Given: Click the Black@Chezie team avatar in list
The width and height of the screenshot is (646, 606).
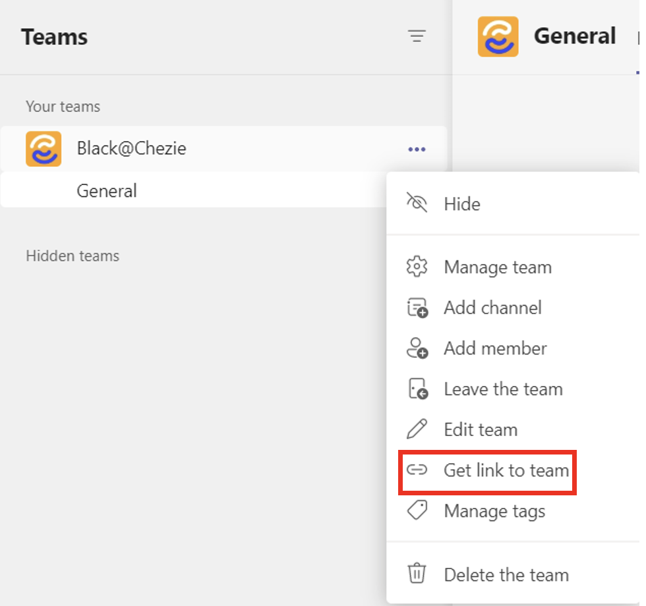Looking at the screenshot, I should (44, 149).
